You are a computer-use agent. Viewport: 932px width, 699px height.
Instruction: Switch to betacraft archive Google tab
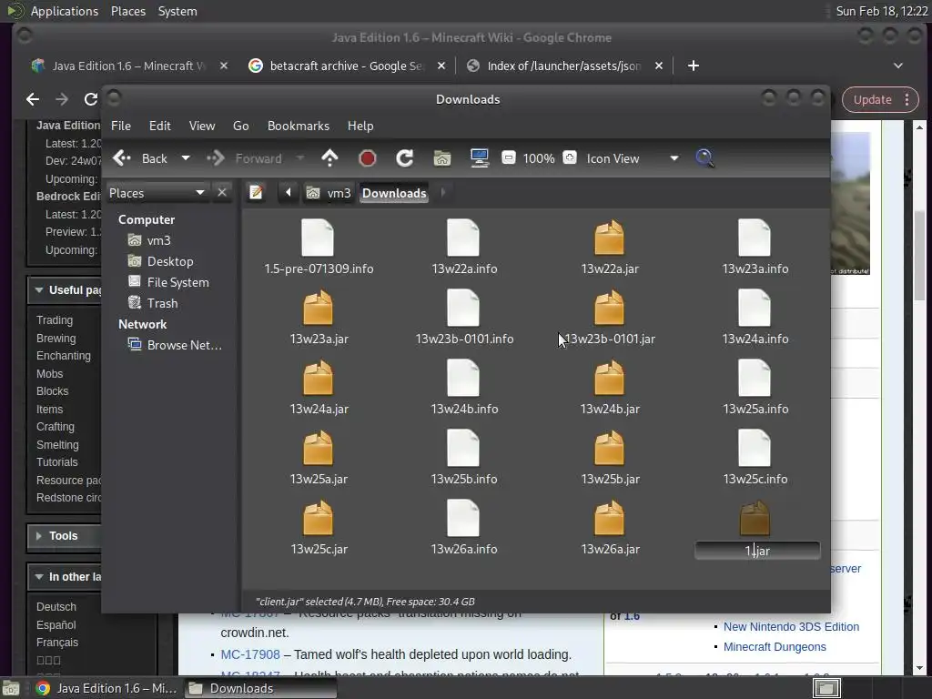click(x=347, y=66)
